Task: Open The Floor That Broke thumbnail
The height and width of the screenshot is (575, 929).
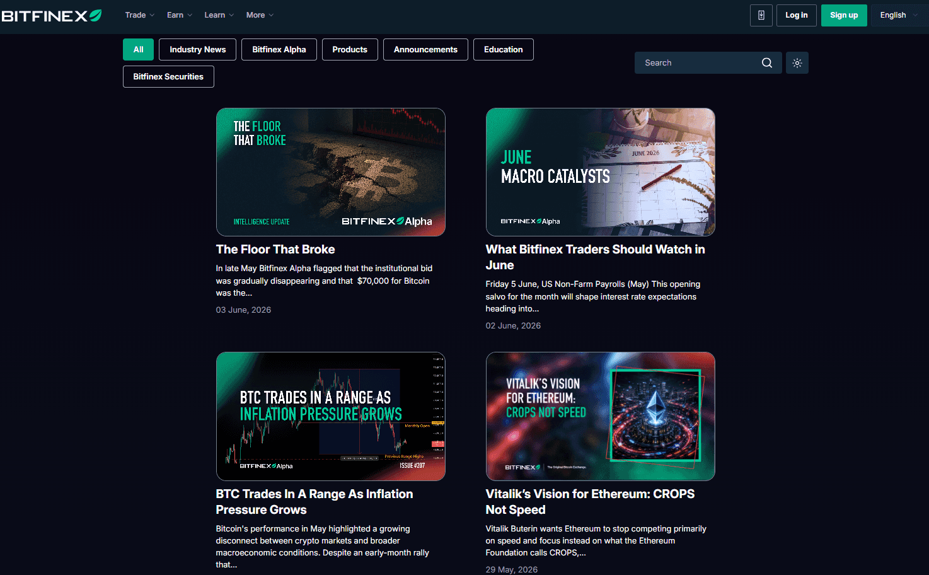Action: [331, 172]
